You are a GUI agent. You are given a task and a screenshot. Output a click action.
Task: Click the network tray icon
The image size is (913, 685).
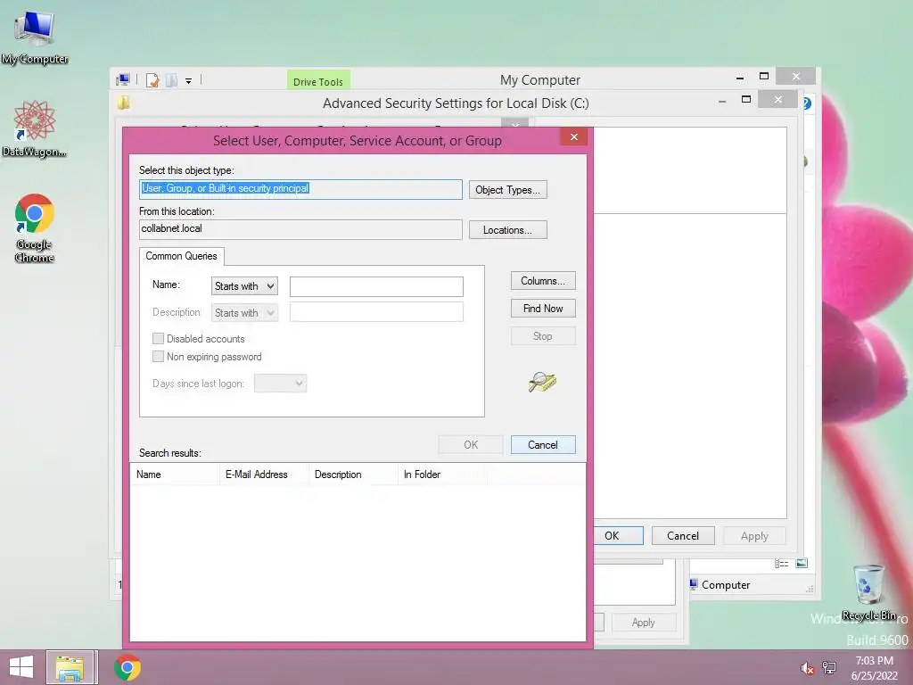click(829, 668)
